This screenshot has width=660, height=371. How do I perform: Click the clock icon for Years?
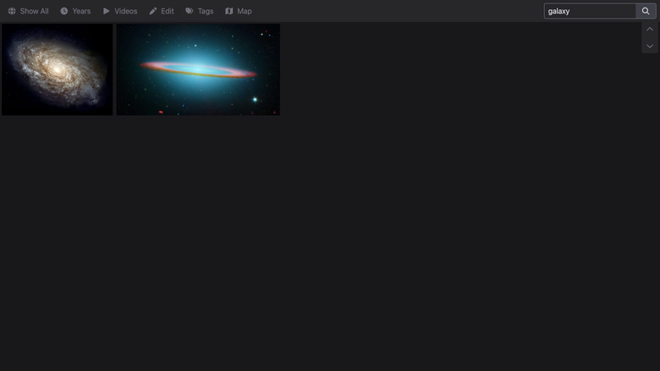click(x=64, y=11)
